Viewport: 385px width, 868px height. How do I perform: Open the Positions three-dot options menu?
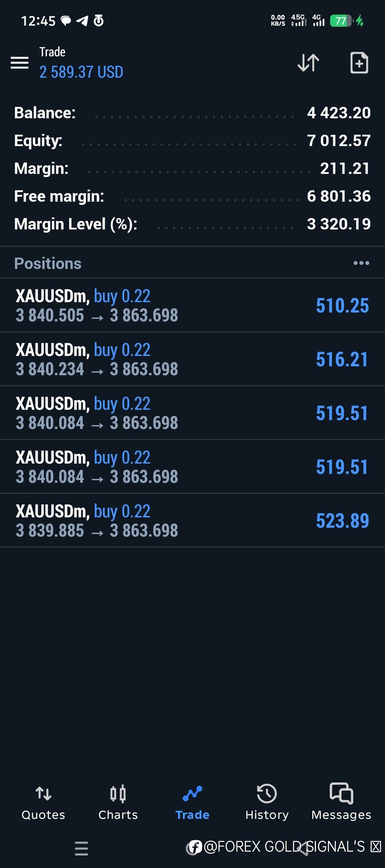(x=361, y=263)
